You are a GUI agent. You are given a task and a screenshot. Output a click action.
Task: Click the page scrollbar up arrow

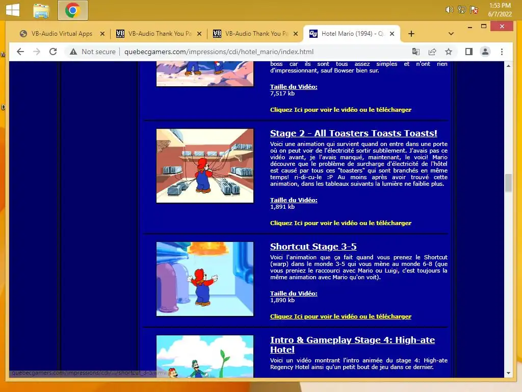508,66
